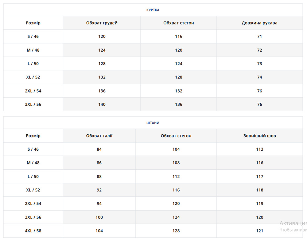Select the waist girth value 100
307x241 pixels.
point(99,217)
